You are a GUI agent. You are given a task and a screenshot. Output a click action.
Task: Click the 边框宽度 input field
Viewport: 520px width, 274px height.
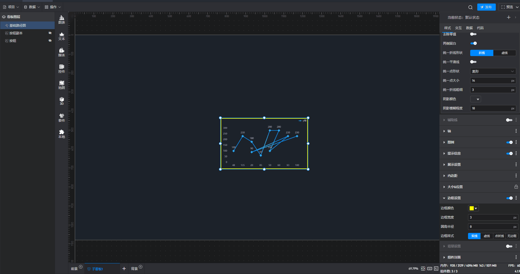tap(493, 217)
